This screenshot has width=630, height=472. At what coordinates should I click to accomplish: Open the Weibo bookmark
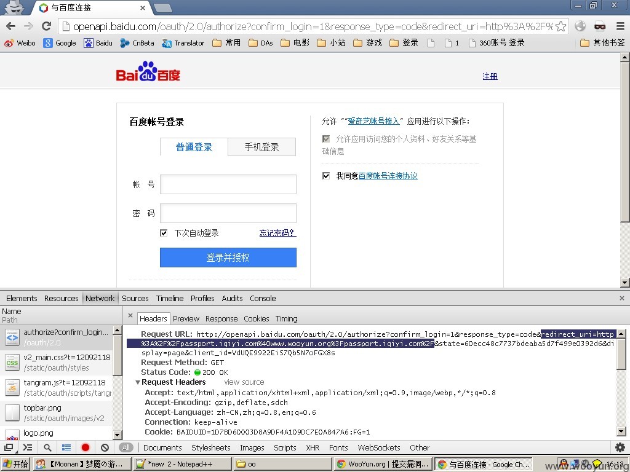pos(20,43)
